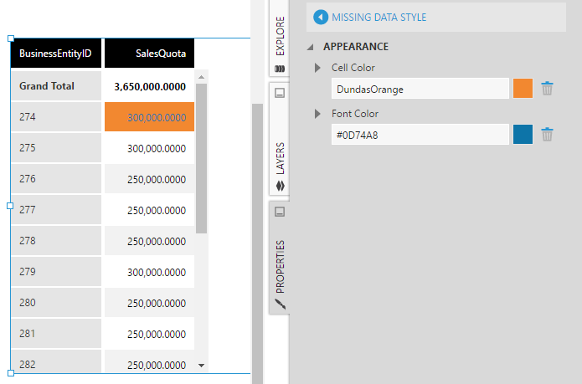Click row header 278
This screenshot has width=582, height=384.
click(x=55, y=241)
